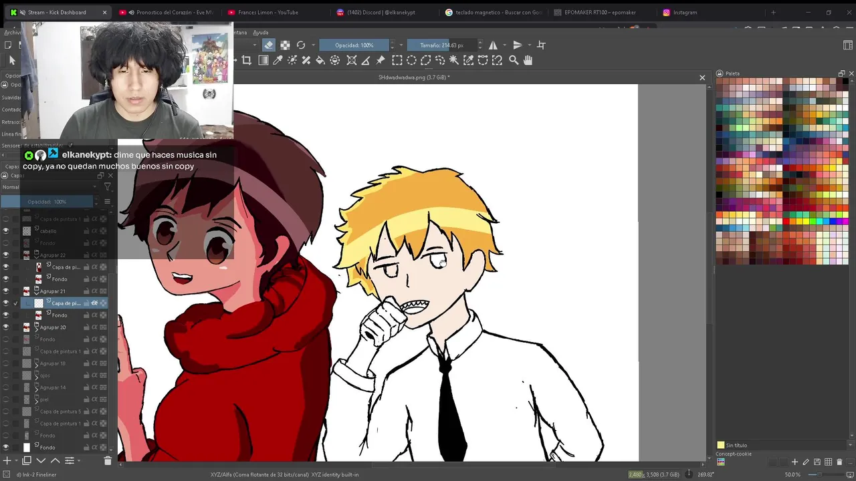Switch to the Frances Limon - YouTube tab
Screen dimensions: 856x481
[267, 12]
